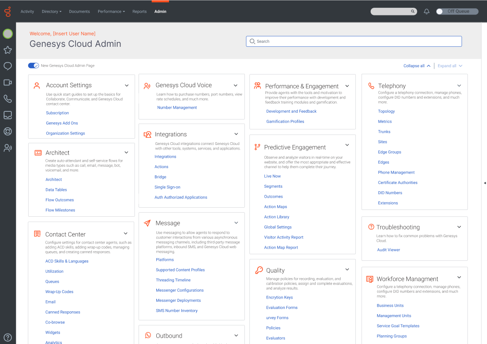This screenshot has width=487, height=344.
Task: Click the Genesys logo icon
Action: click(x=8, y=11)
